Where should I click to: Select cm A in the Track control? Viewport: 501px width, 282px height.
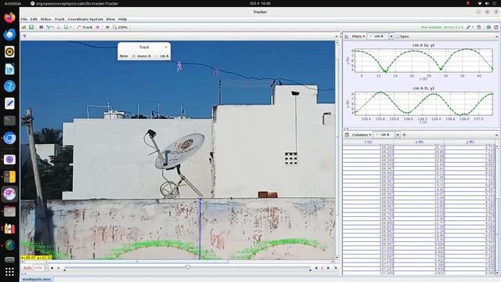coord(162,56)
